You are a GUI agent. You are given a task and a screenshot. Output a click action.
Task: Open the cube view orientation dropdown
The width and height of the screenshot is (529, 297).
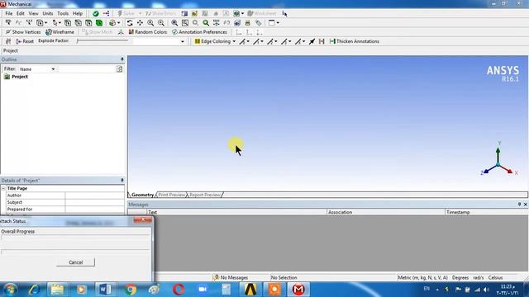pyautogui.click(x=119, y=23)
